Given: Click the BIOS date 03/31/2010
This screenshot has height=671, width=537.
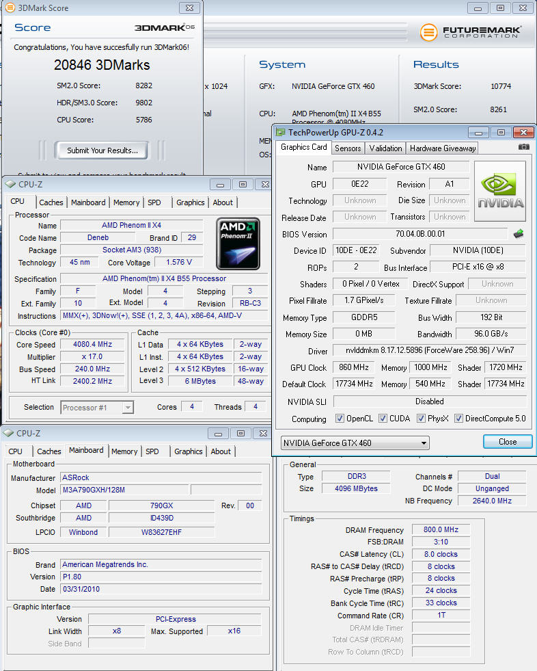Looking at the screenshot, I should point(161,590).
